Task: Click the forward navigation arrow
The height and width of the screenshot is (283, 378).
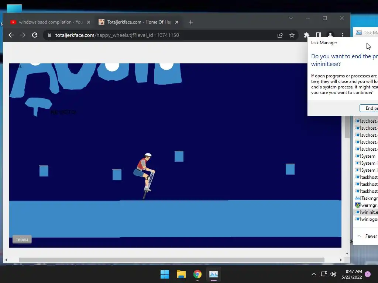Action: pyautogui.click(x=23, y=35)
